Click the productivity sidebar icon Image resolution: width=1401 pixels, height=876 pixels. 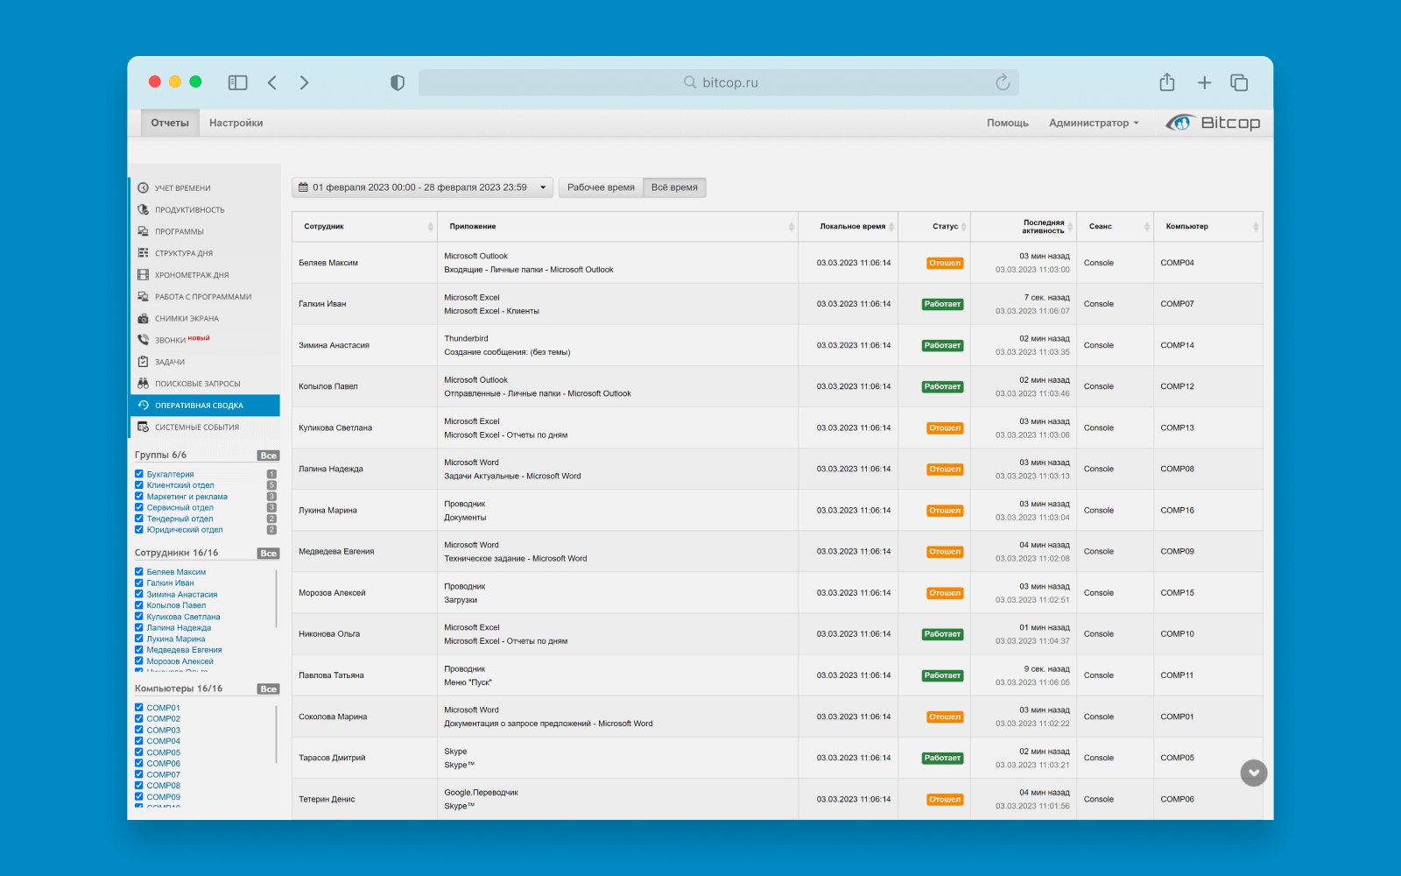click(x=143, y=209)
